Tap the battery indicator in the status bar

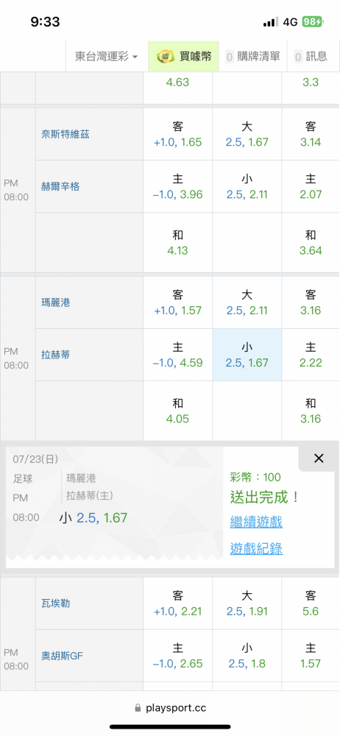(x=312, y=22)
